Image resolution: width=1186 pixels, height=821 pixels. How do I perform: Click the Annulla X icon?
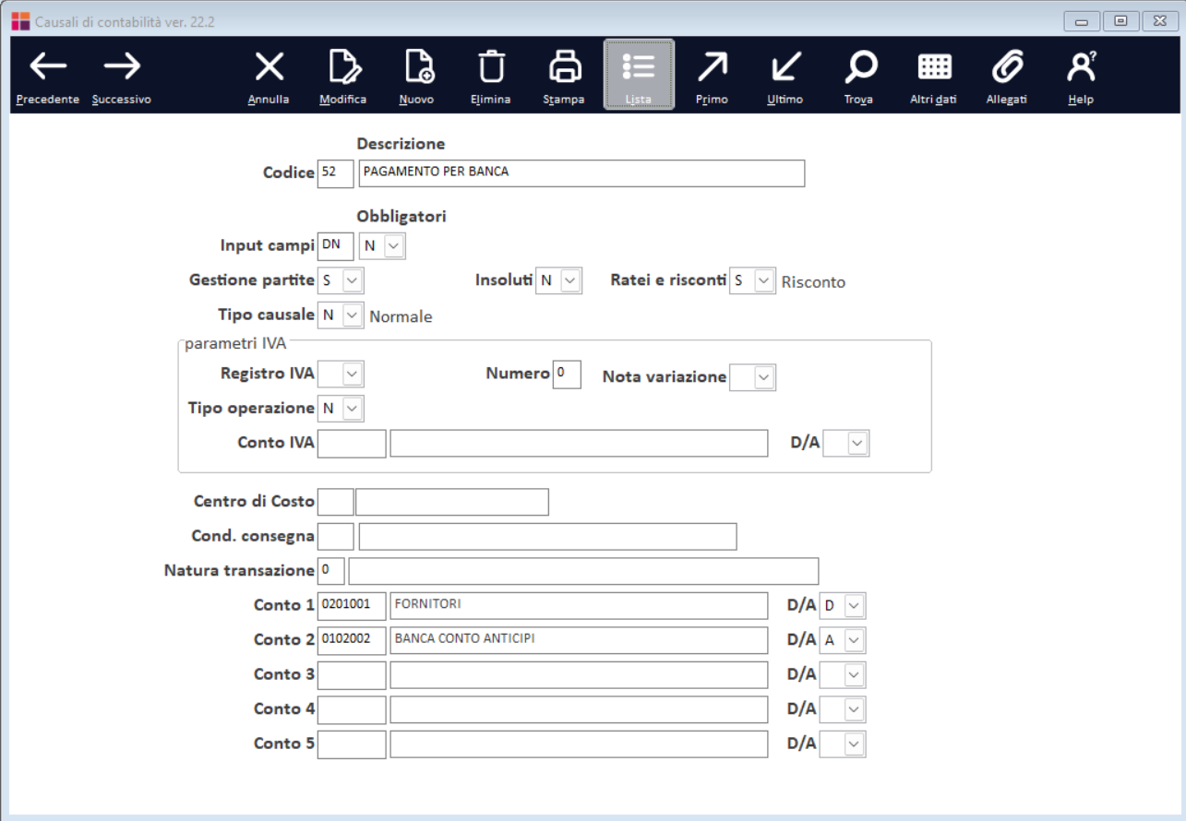click(270, 67)
